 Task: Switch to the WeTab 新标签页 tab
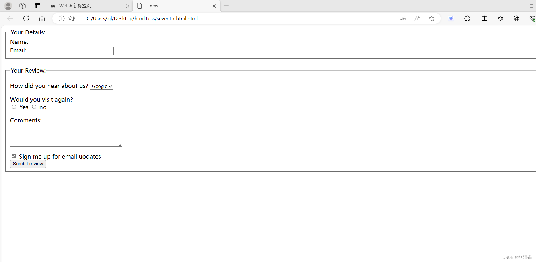tap(89, 6)
